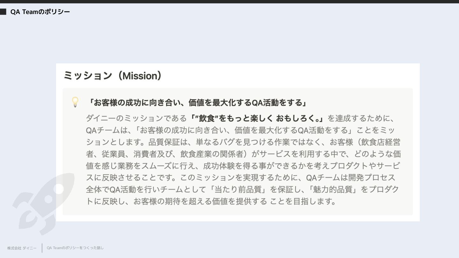Click the closing words ことを目指します。
Screen dimensions: 459x258
303,201
